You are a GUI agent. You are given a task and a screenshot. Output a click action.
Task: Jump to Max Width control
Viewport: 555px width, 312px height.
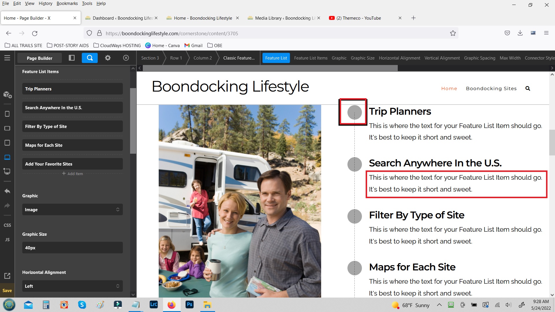[510, 58]
